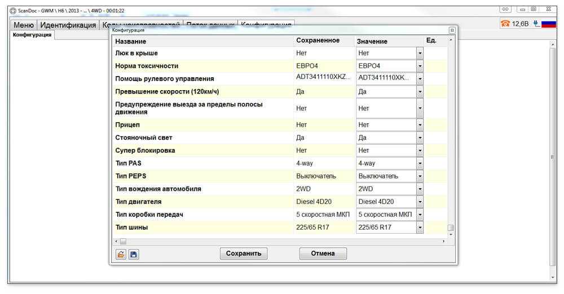Viewport: 564px width, 294px height.
Task: Click saved value 5 скоростная МКП
Action: [323, 215]
